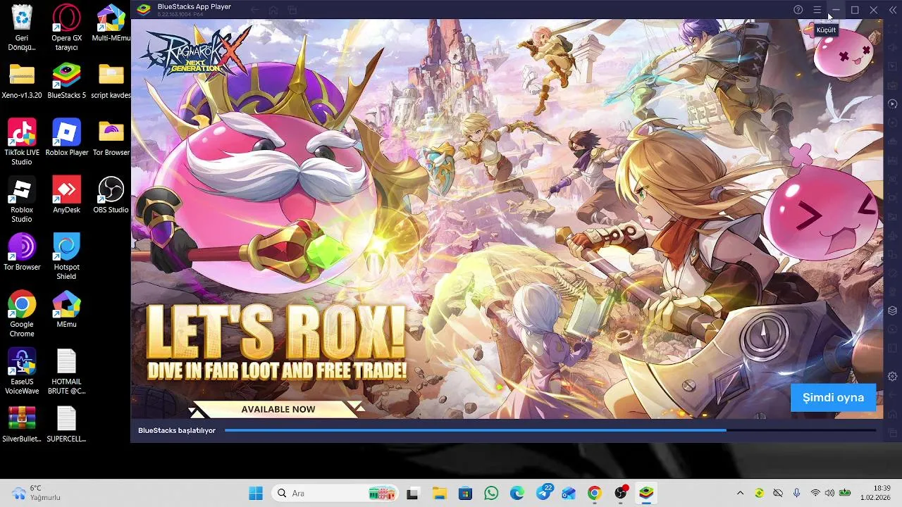The height and width of the screenshot is (507, 902).
Task: Click the BlueStacks loading progress bar
Action: pos(550,430)
